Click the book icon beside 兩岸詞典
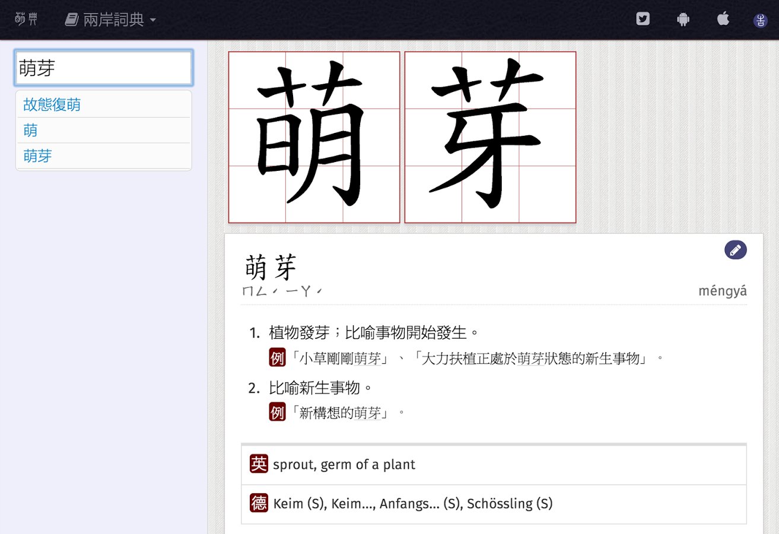This screenshot has width=779, height=534. pos(72,20)
